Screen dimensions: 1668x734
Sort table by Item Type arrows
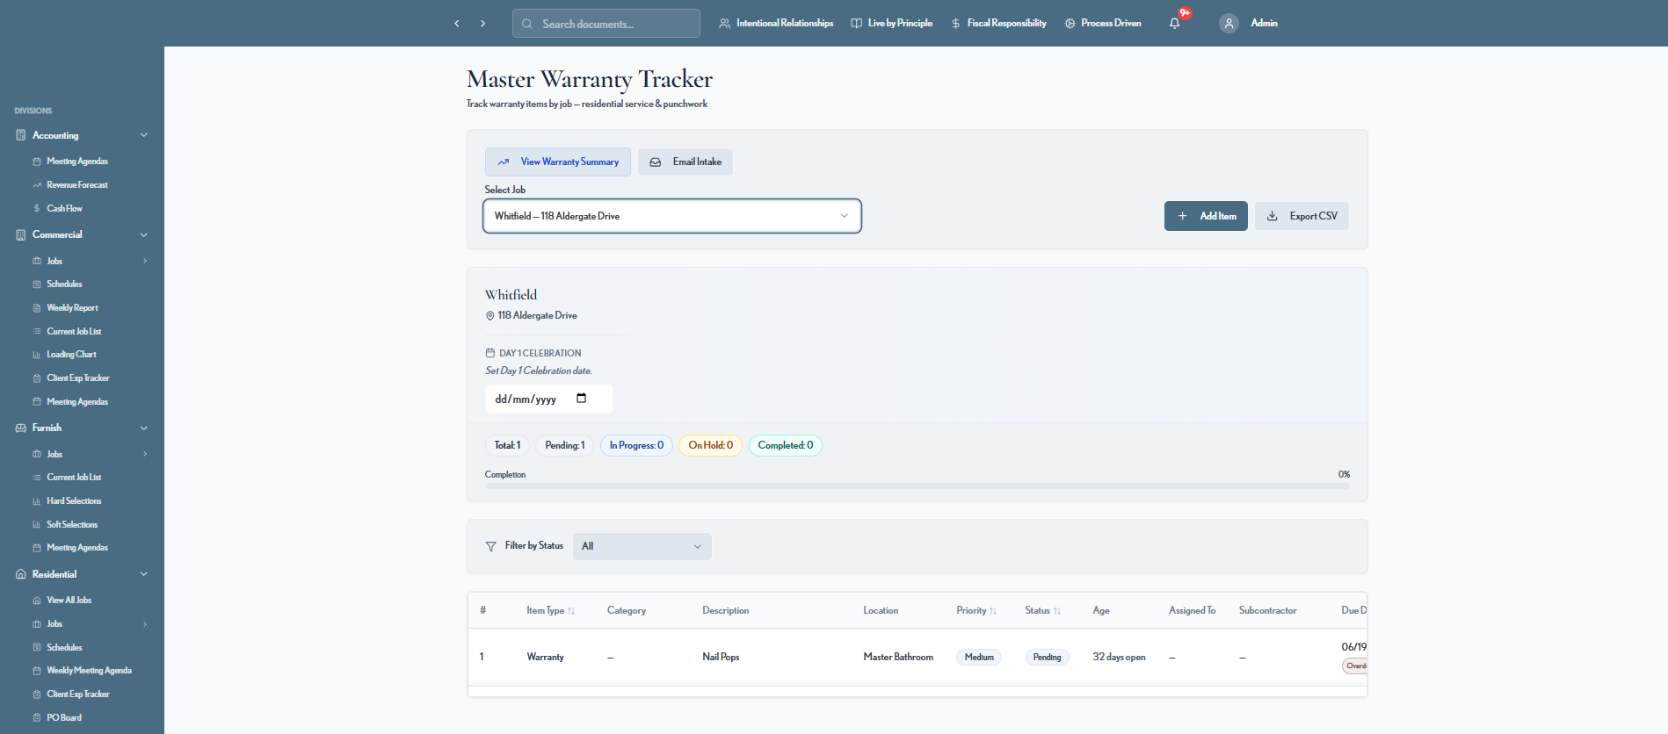pyautogui.click(x=571, y=611)
